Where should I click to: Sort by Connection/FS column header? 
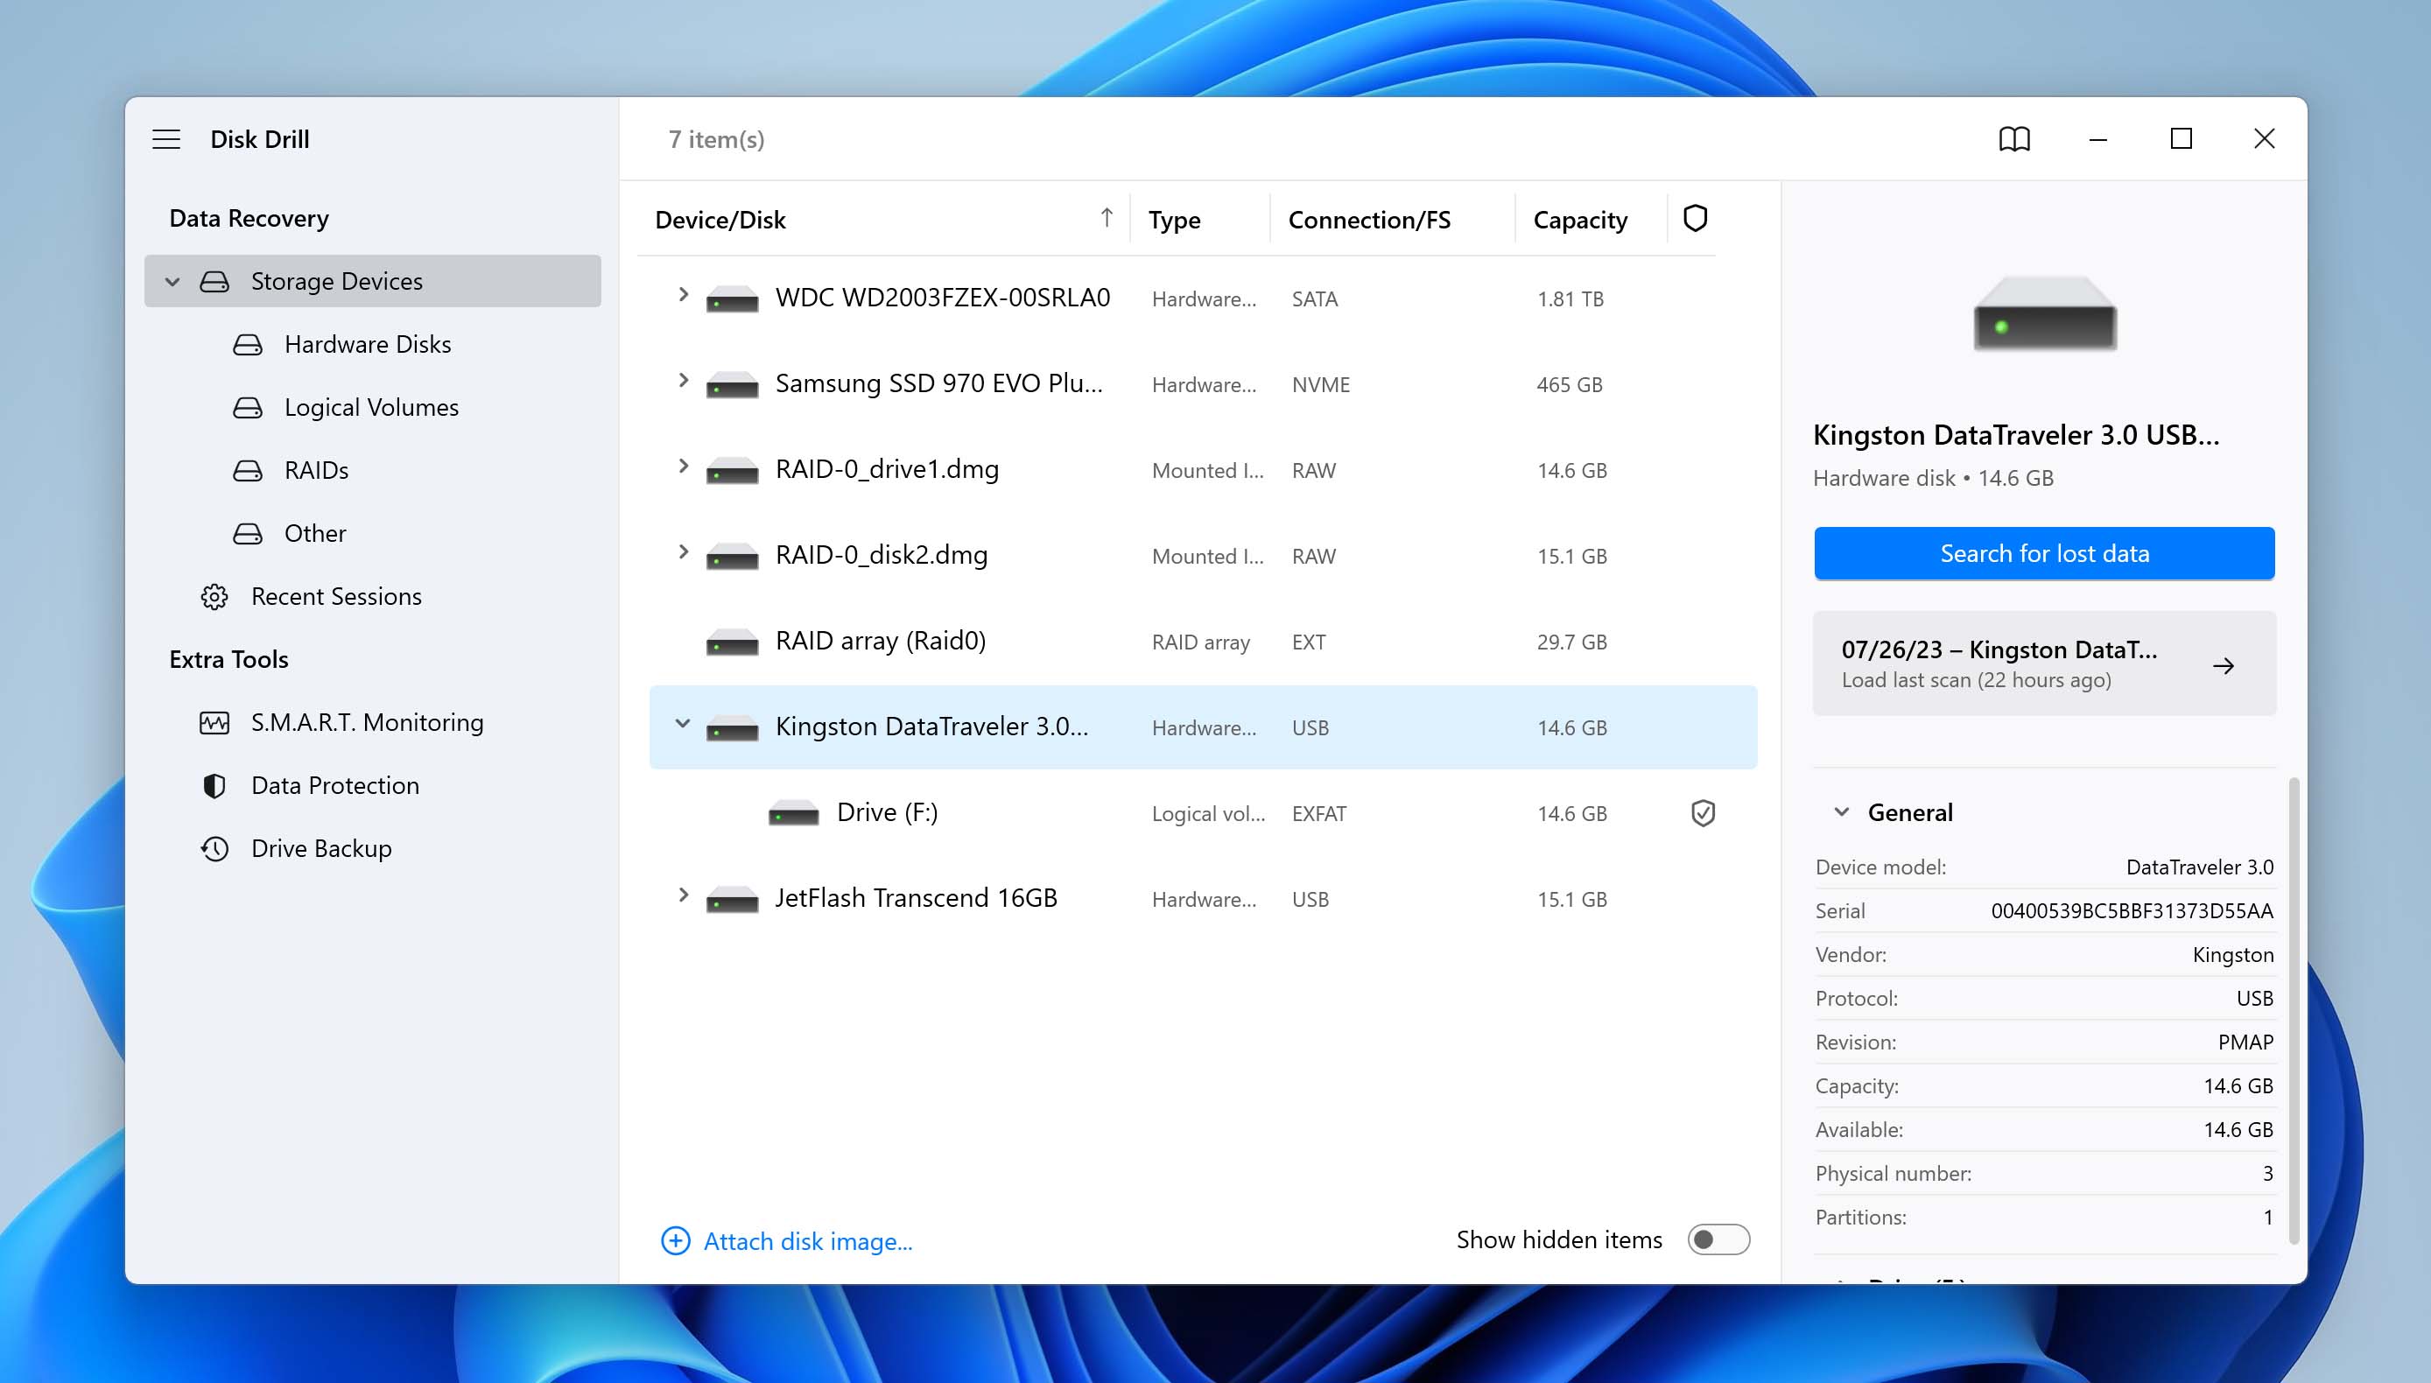point(1369,221)
